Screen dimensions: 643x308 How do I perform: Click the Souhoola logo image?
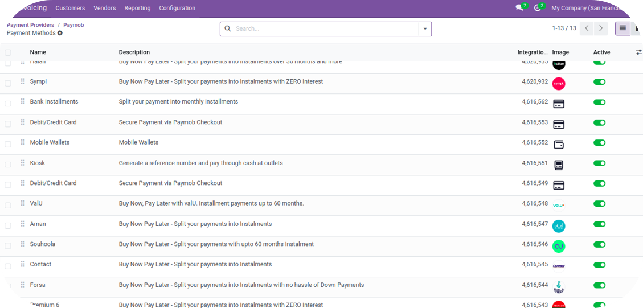559,246
